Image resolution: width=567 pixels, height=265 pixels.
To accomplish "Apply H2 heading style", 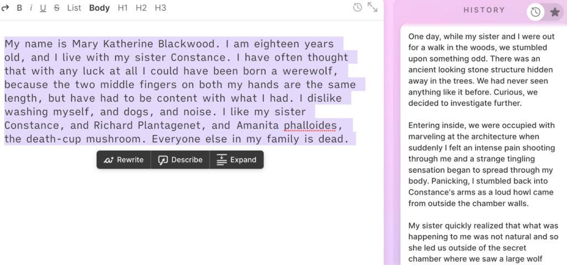I will click(x=141, y=8).
